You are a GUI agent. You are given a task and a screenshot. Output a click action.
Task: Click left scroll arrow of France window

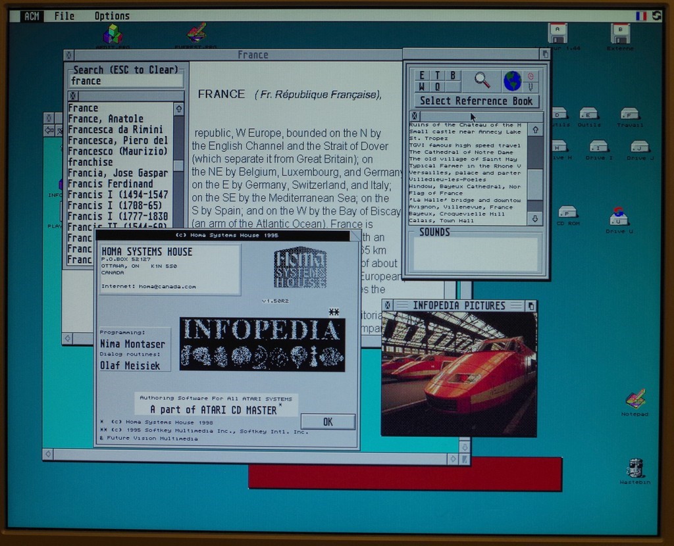coord(68,339)
